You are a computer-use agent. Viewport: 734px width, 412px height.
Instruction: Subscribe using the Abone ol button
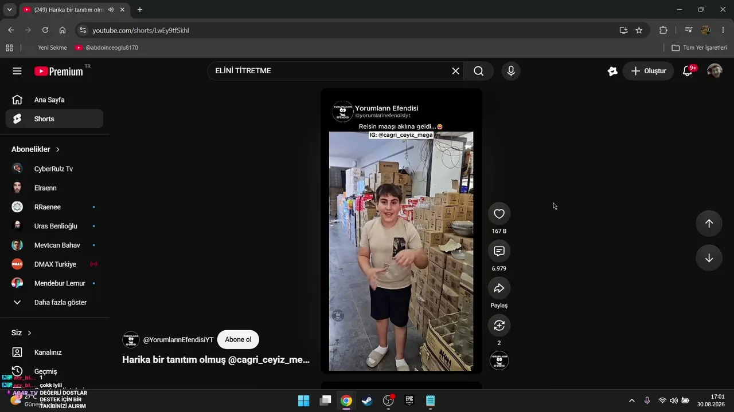coord(238,339)
